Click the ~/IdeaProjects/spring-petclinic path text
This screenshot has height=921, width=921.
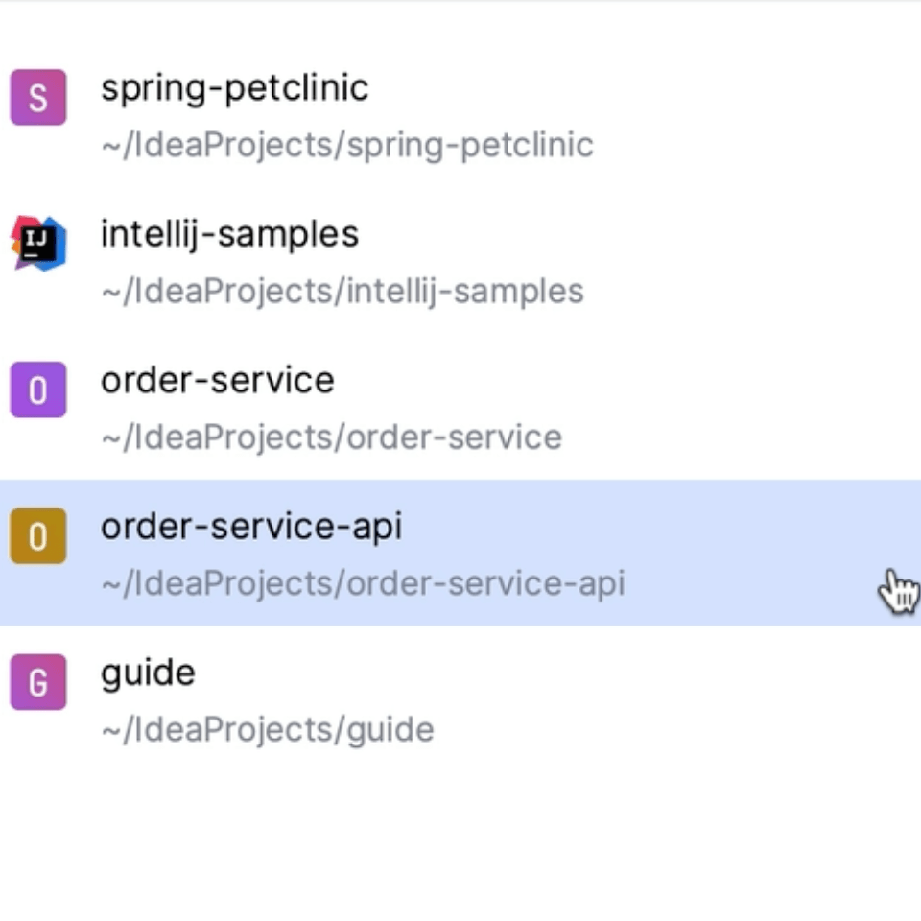tap(347, 146)
